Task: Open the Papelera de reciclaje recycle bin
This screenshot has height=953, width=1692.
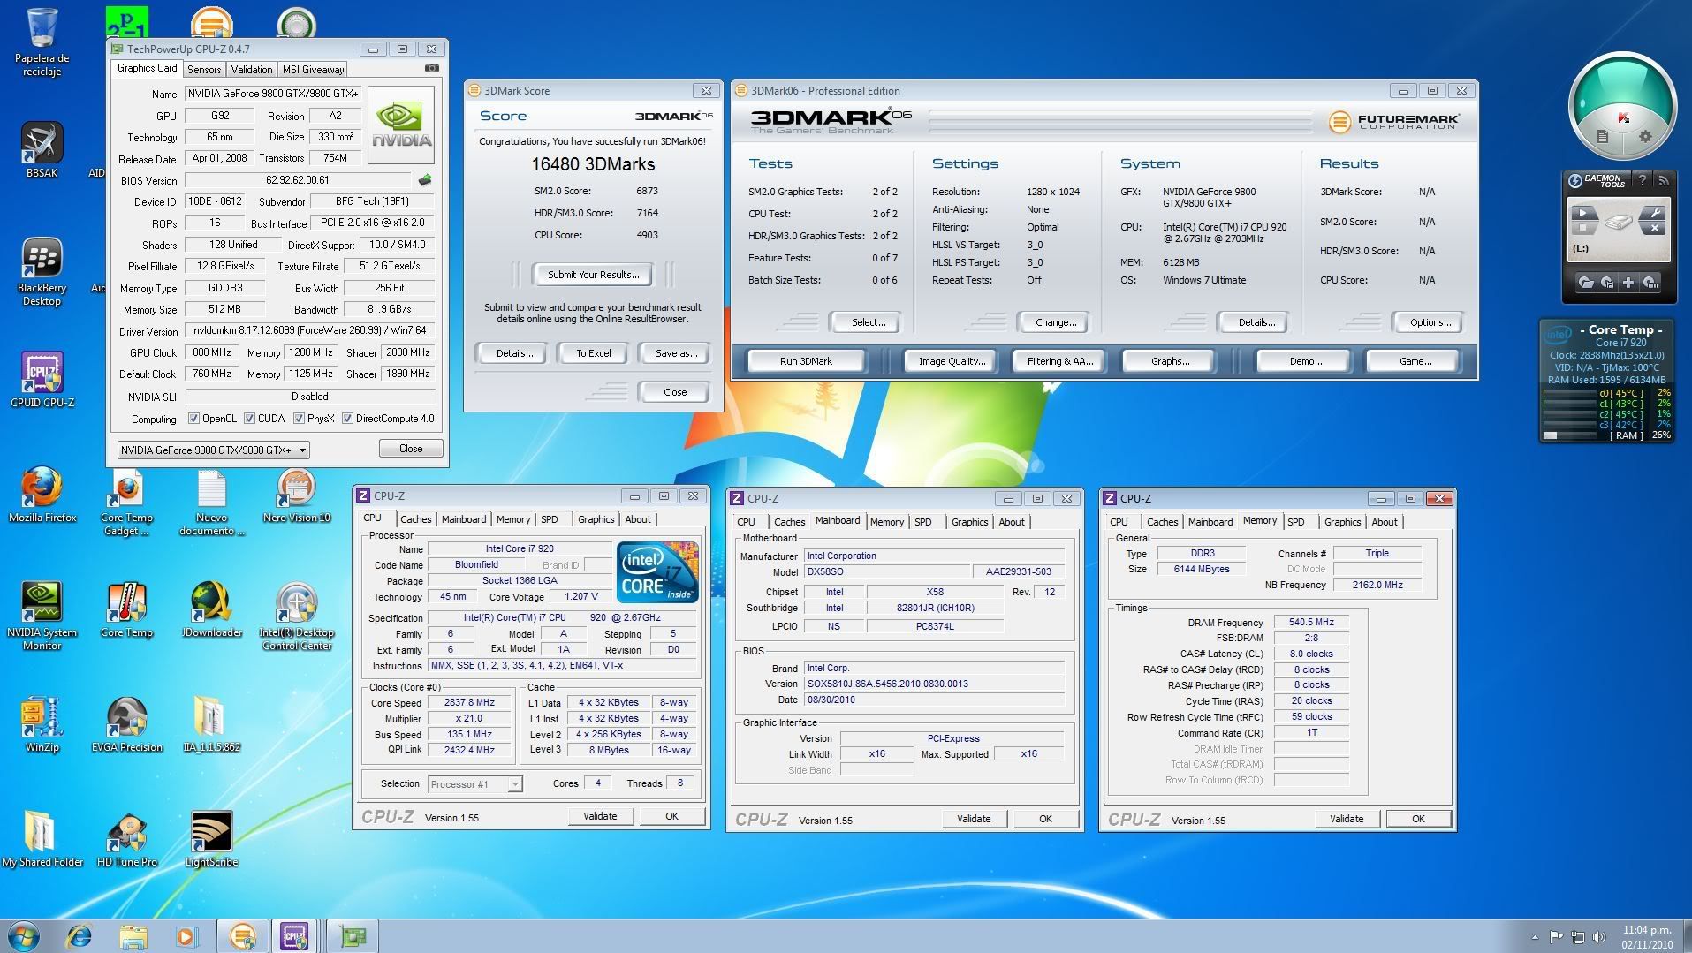Action: click(42, 42)
